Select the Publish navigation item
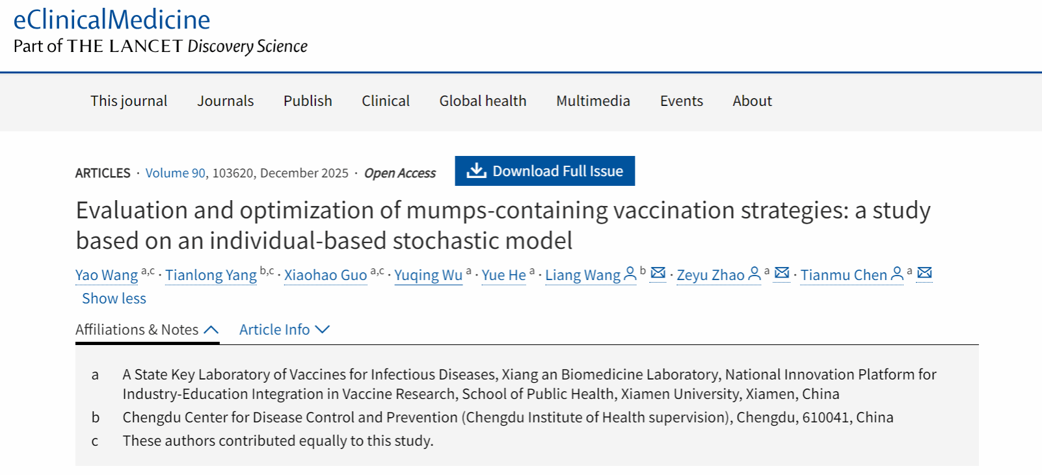1042x475 pixels. [308, 101]
